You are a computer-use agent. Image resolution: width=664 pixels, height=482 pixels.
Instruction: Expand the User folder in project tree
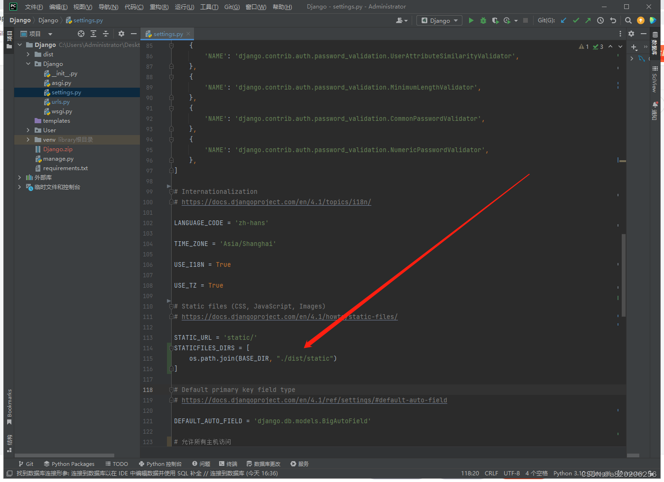coord(28,130)
